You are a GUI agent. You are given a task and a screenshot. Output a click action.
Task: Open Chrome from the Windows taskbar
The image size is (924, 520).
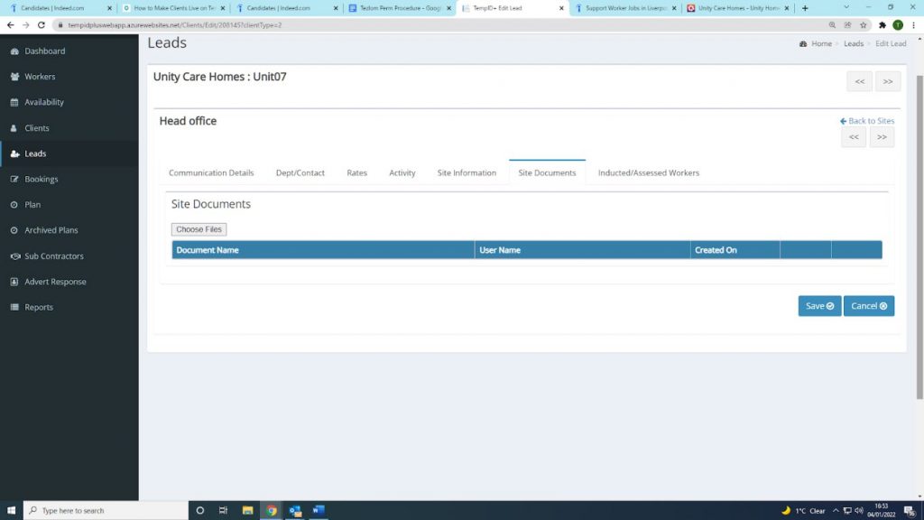(271, 510)
